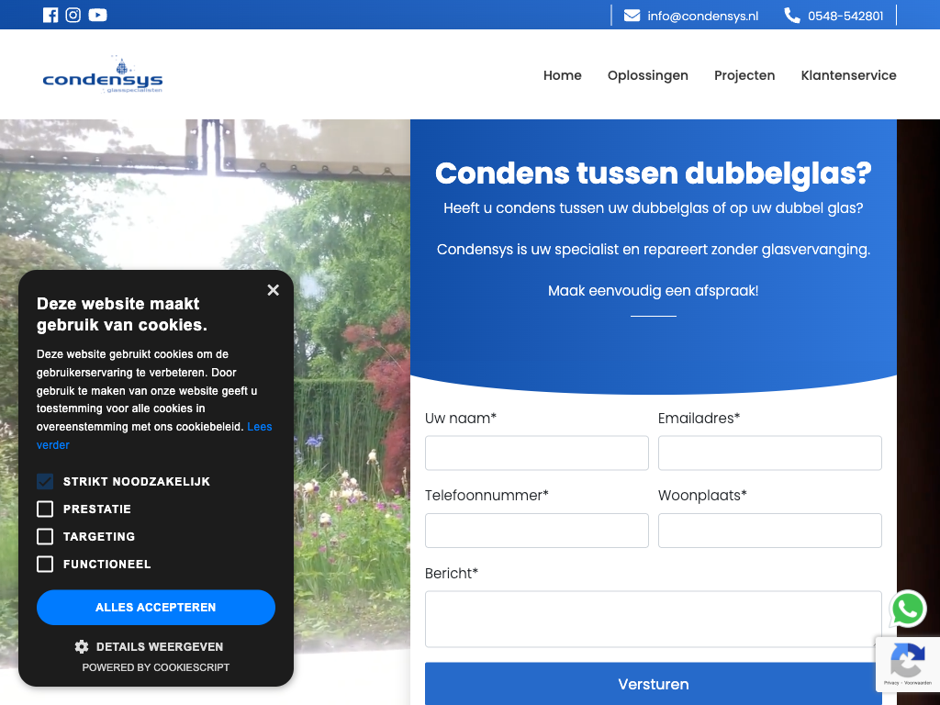Accept all cookies with Alles accepteren
The image size is (940, 705).
click(156, 608)
